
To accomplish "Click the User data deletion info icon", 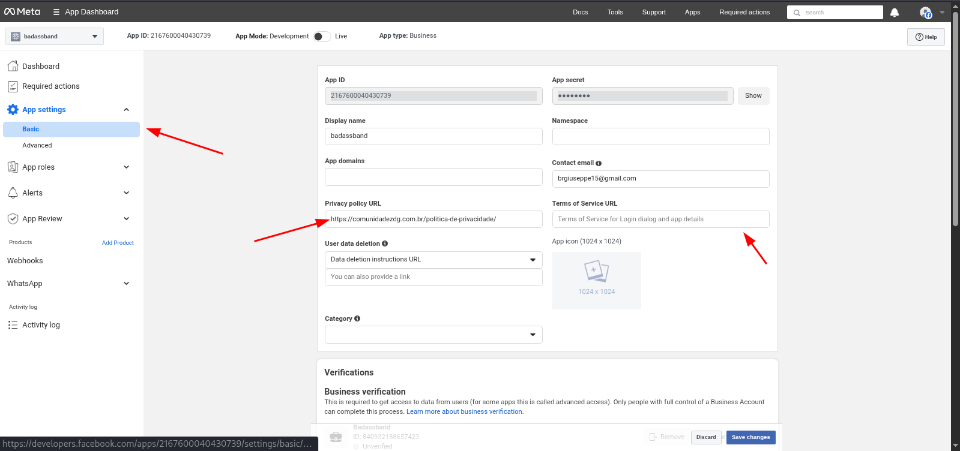I will pyautogui.click(x=385, y=243).
